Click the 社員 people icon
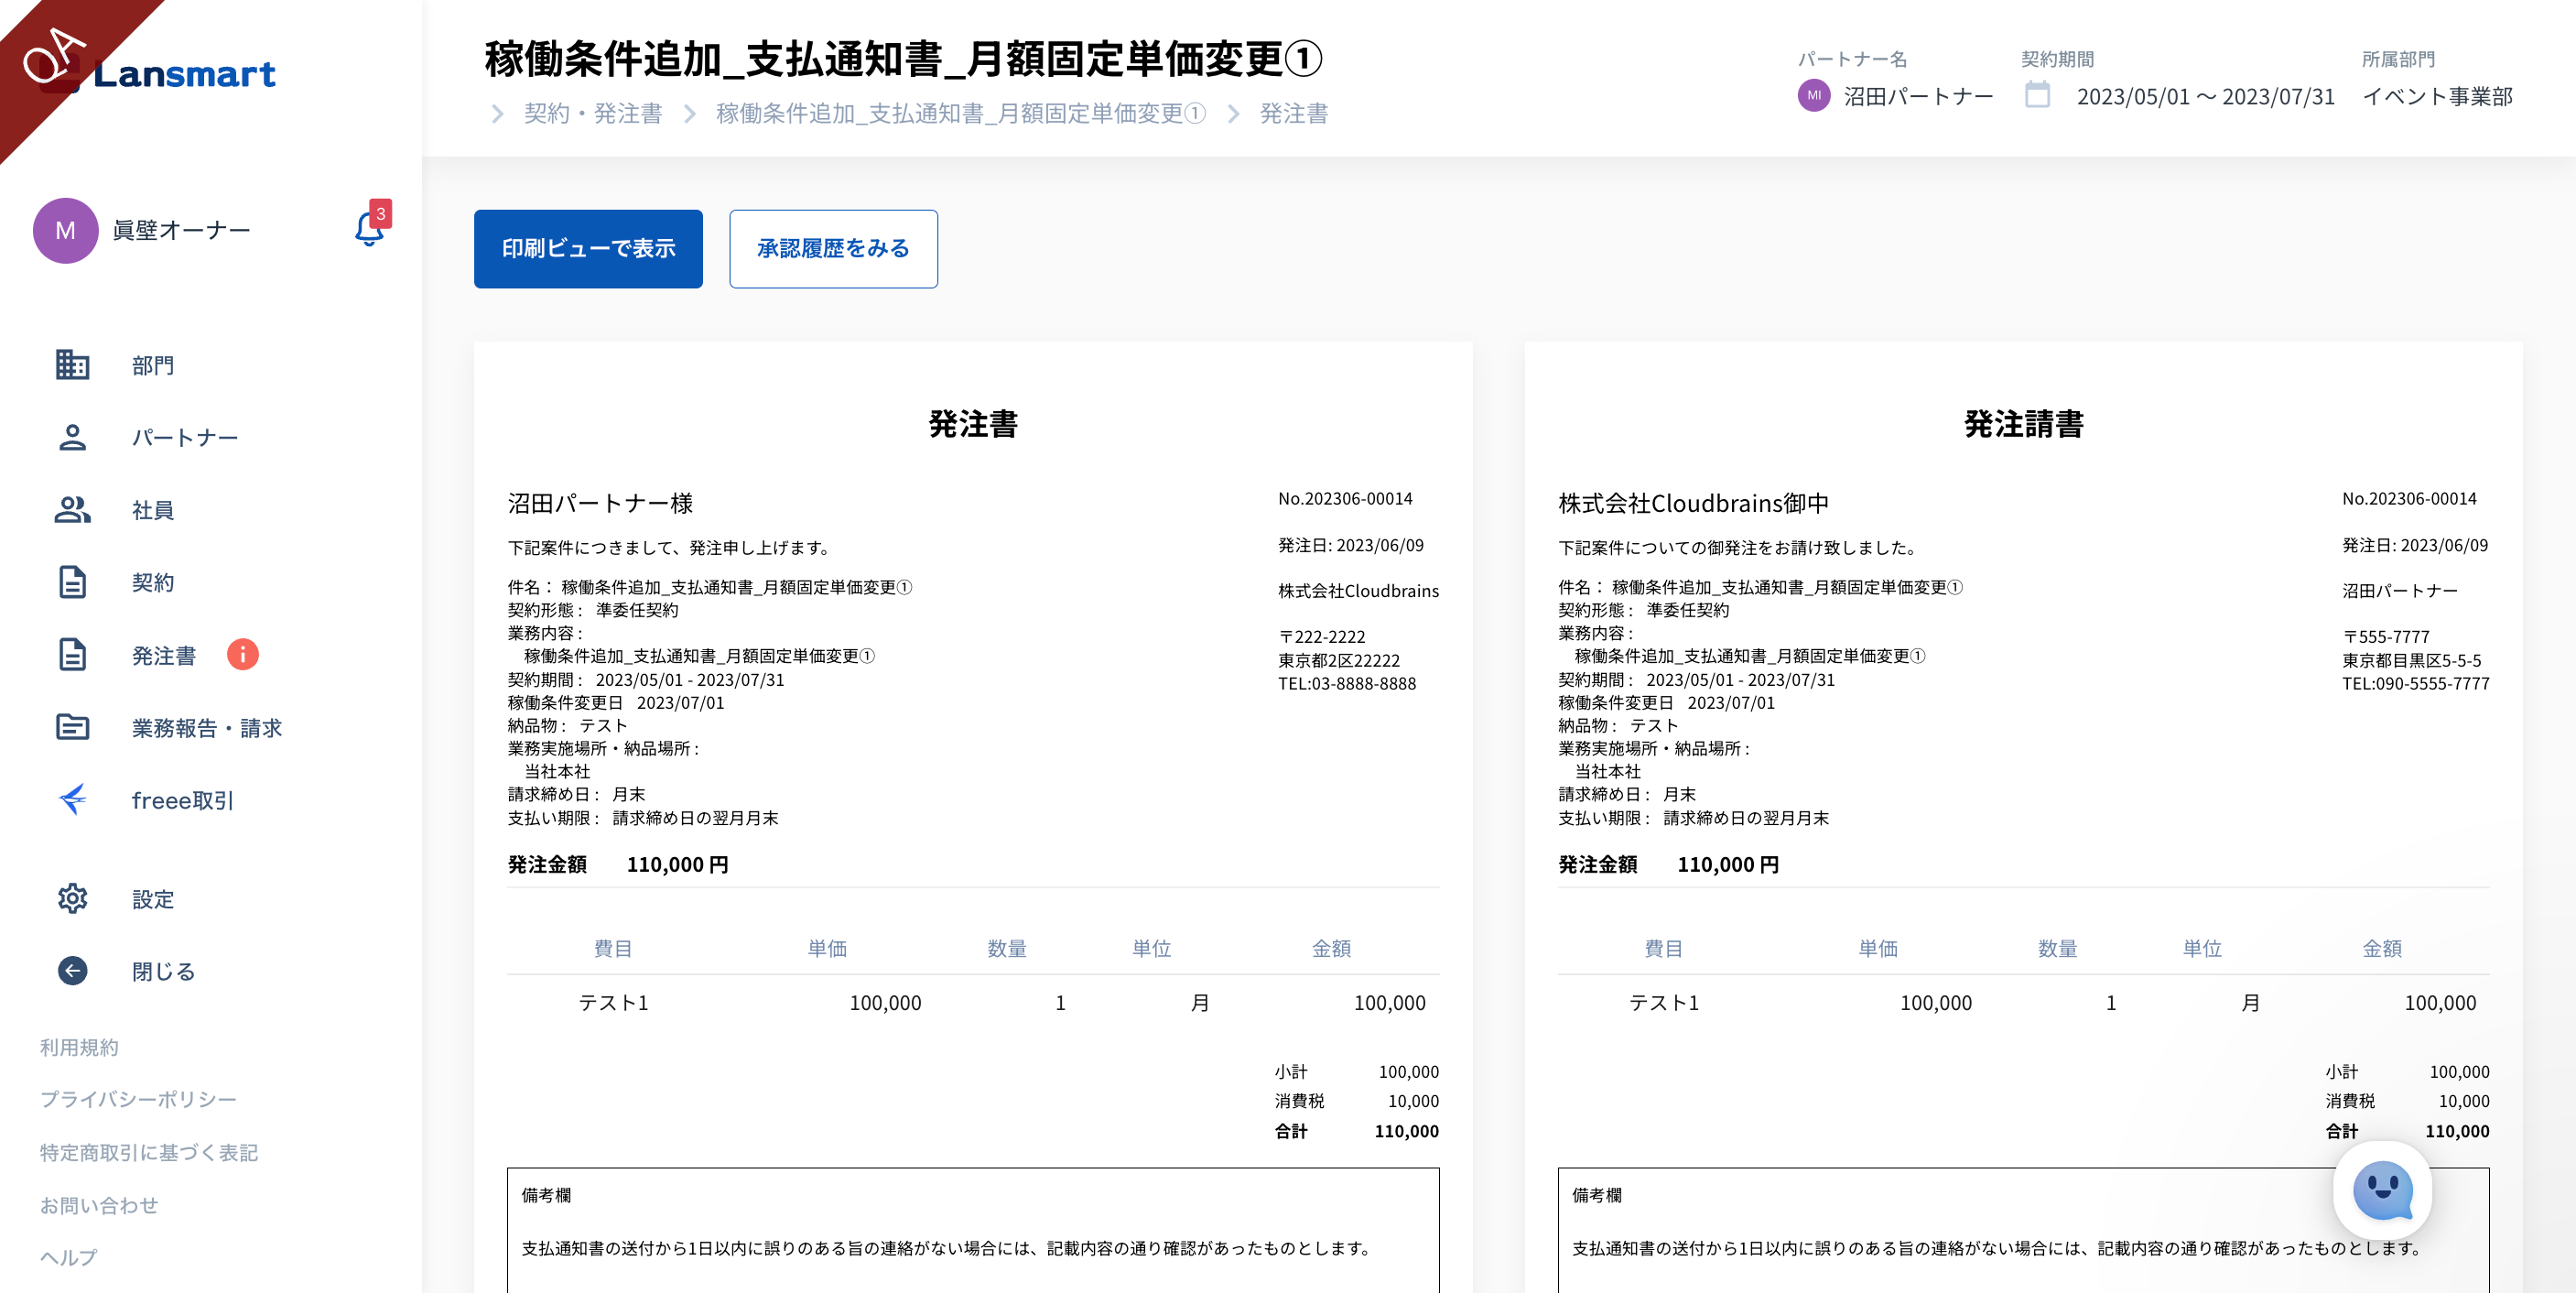Viewport: 2576px width, 1293px height. (x=72, y=510)
